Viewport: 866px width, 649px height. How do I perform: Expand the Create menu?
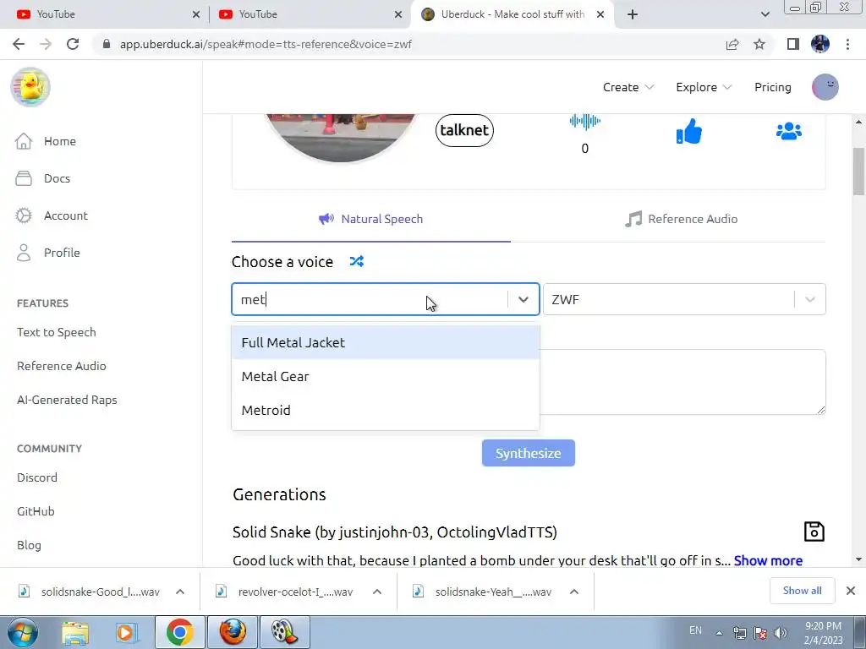click(628, 87)
